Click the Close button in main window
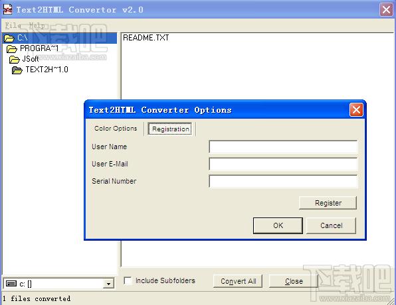 pos(294,281)
